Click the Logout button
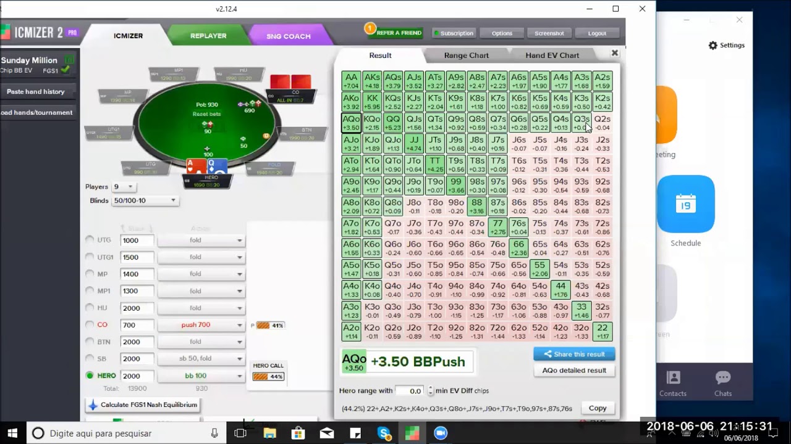Screen dimensions: 791x444 pos(597,33)
